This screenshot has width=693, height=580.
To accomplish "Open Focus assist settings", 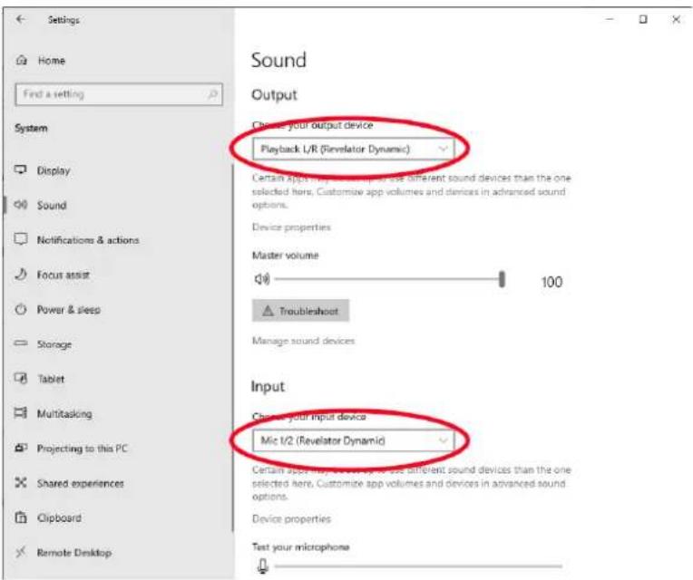I will point(63,275).
